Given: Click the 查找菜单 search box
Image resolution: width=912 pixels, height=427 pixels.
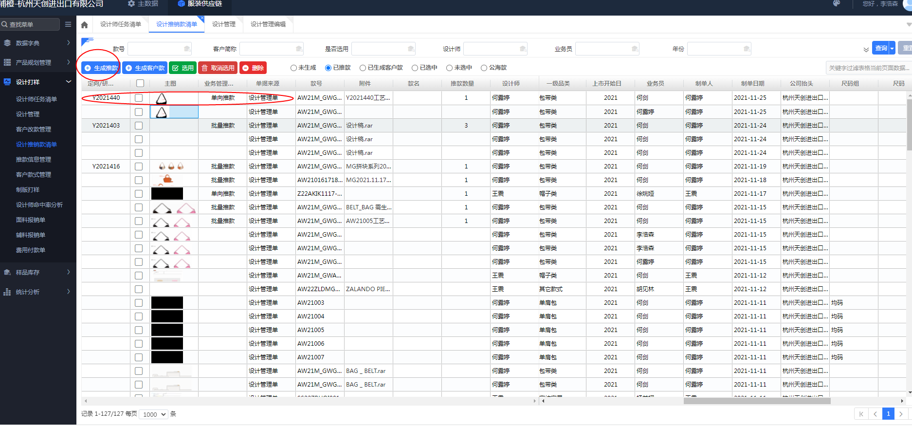Looking at the screenshot, I should (x=30, y=24).
